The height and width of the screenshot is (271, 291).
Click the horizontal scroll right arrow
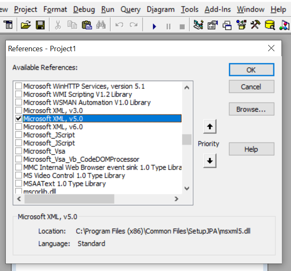pos(176,199)
